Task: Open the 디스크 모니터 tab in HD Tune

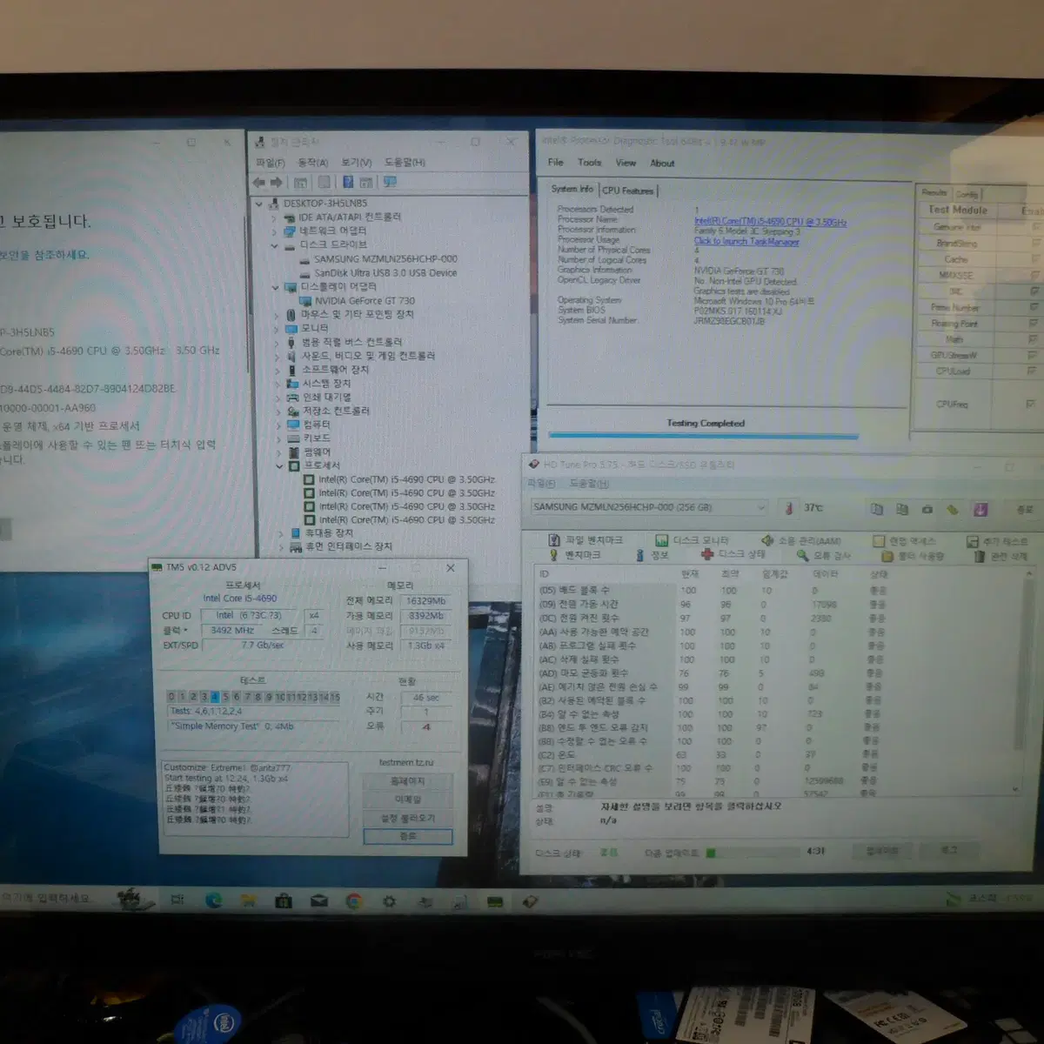Action: 692,540
